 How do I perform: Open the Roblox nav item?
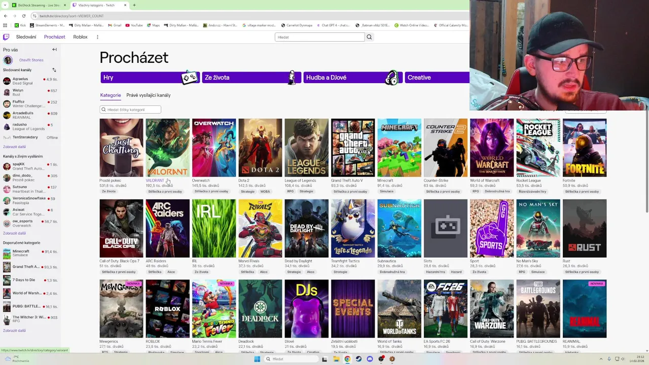80,37
